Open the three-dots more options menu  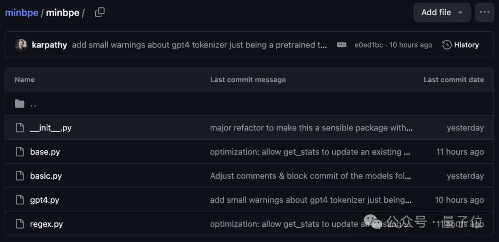coord(484,12)
